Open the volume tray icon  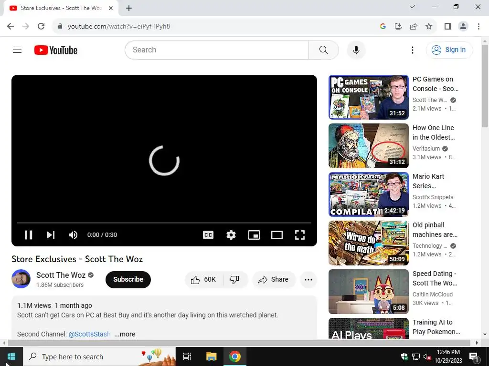click(427, 356)
